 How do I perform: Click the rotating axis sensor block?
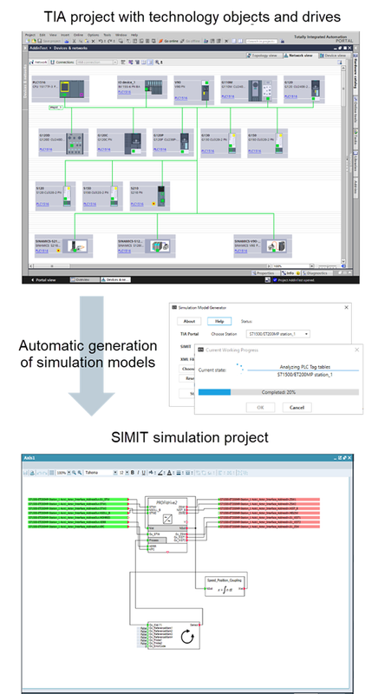pos(173,635)
